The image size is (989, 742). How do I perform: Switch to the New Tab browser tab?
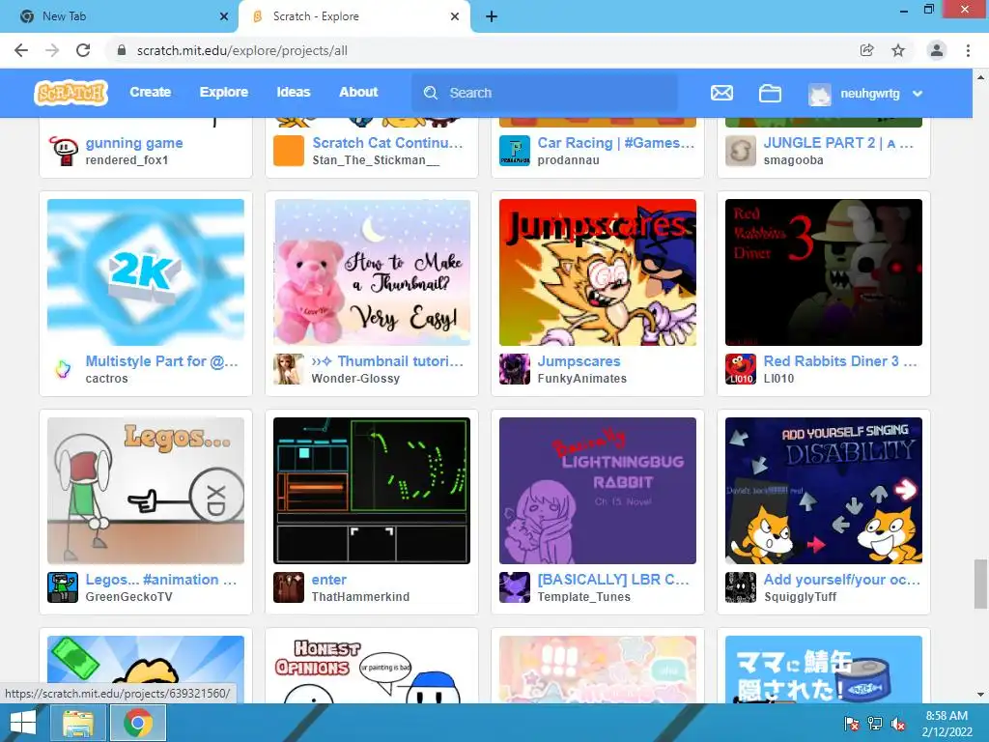[120, 16]
